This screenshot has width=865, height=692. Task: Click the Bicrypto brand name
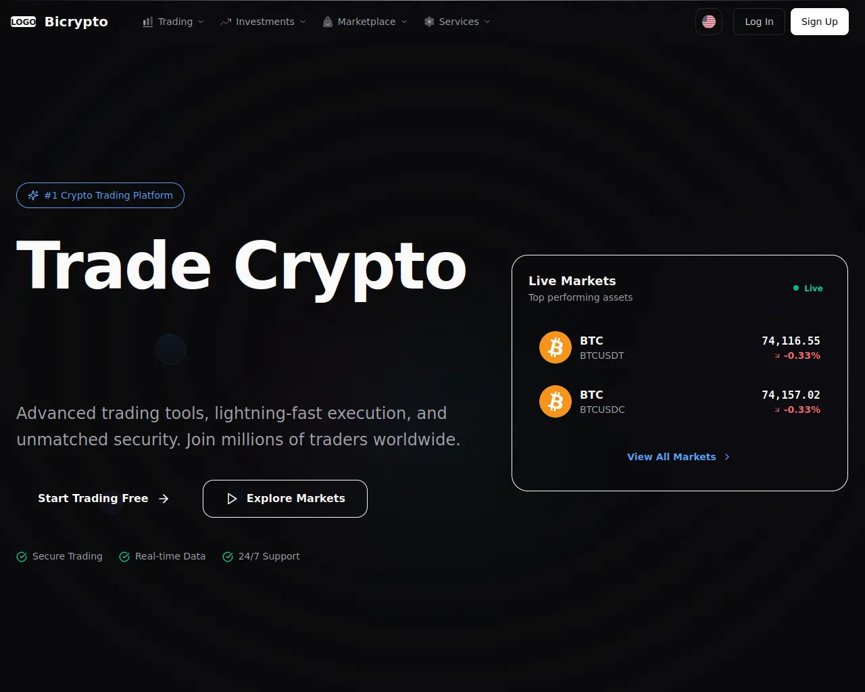(x=76, y=22)
